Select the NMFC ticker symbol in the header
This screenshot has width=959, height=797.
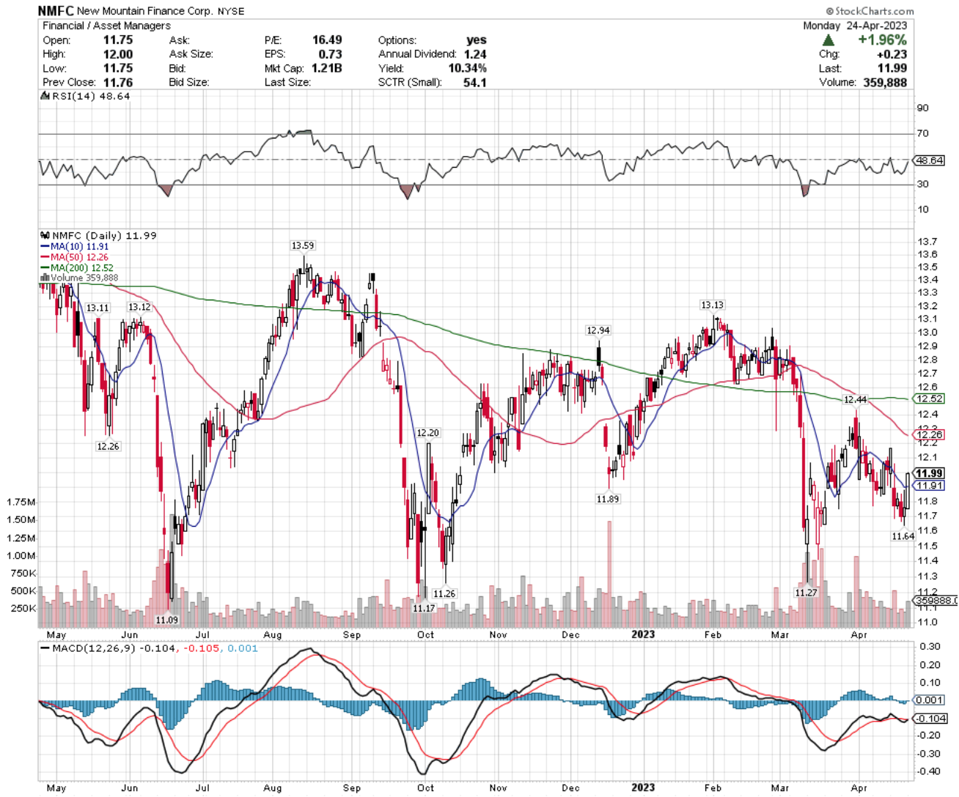pos(56,11)
